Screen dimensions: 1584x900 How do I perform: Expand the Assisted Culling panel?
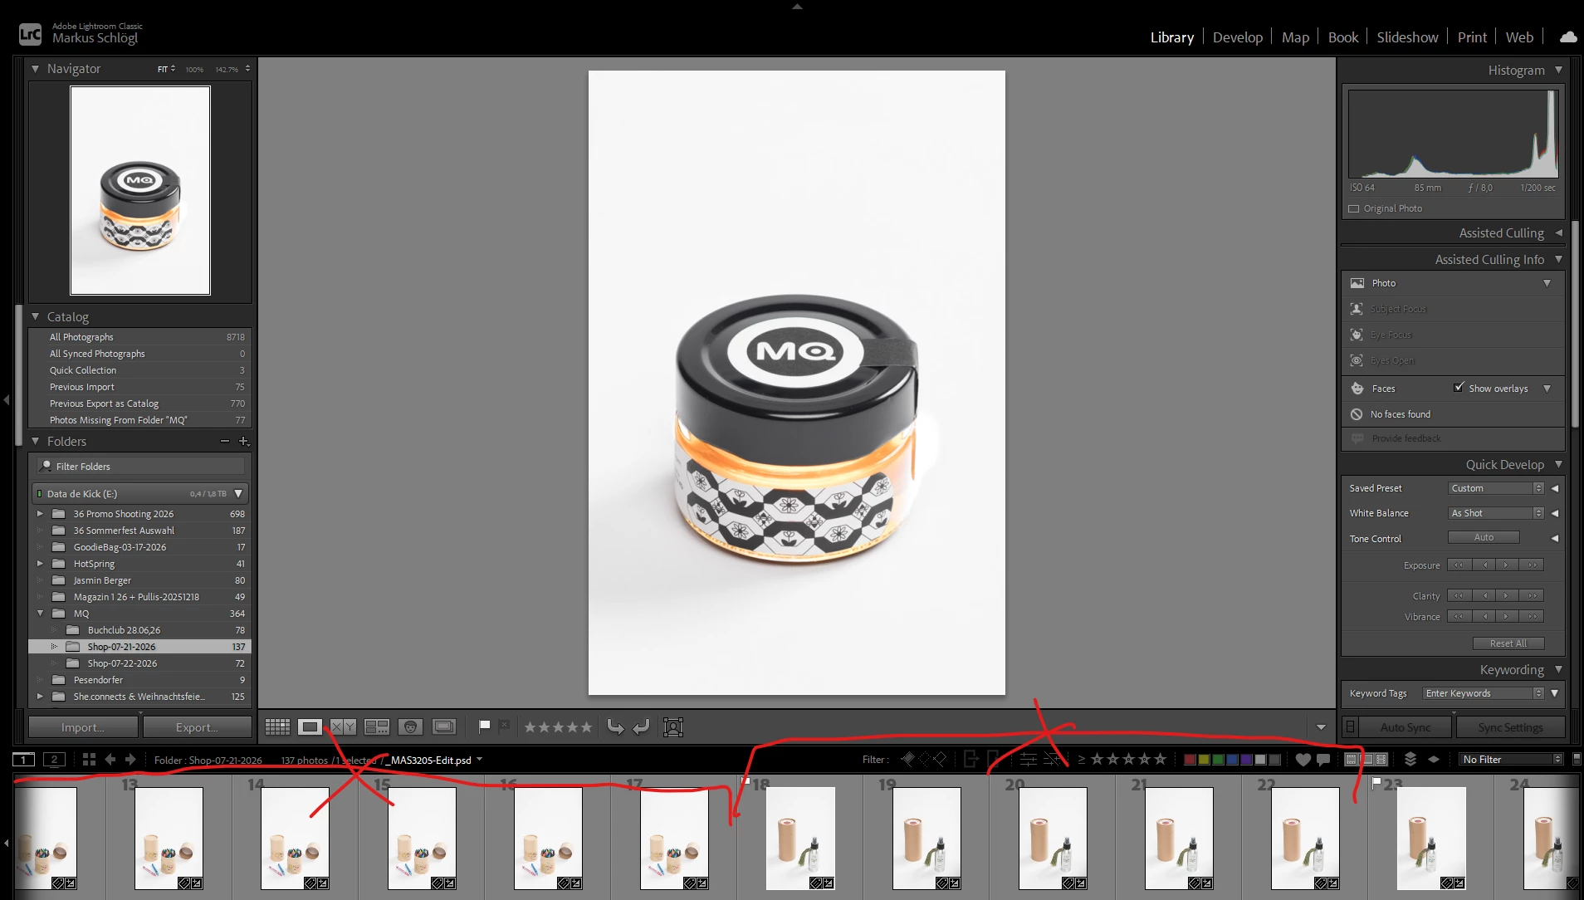(x=1558, y=232)
